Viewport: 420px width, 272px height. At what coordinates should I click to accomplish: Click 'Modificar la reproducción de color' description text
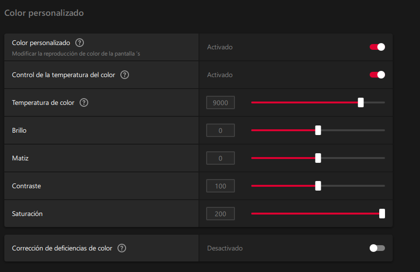tap(76, 54)
